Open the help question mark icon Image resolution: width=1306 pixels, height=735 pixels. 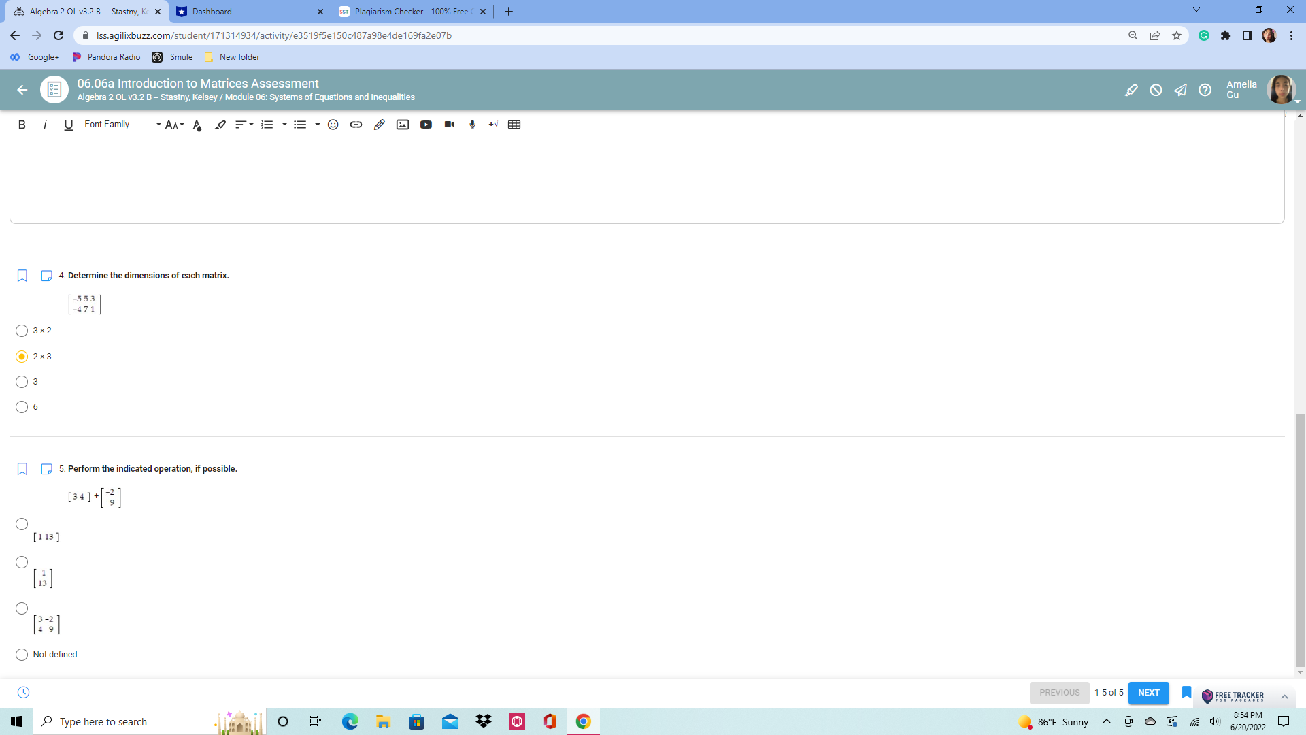(1205, 90)
